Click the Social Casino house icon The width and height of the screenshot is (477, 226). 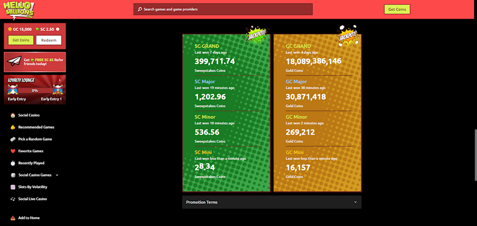pyautogui.click(x=13, y=115)
